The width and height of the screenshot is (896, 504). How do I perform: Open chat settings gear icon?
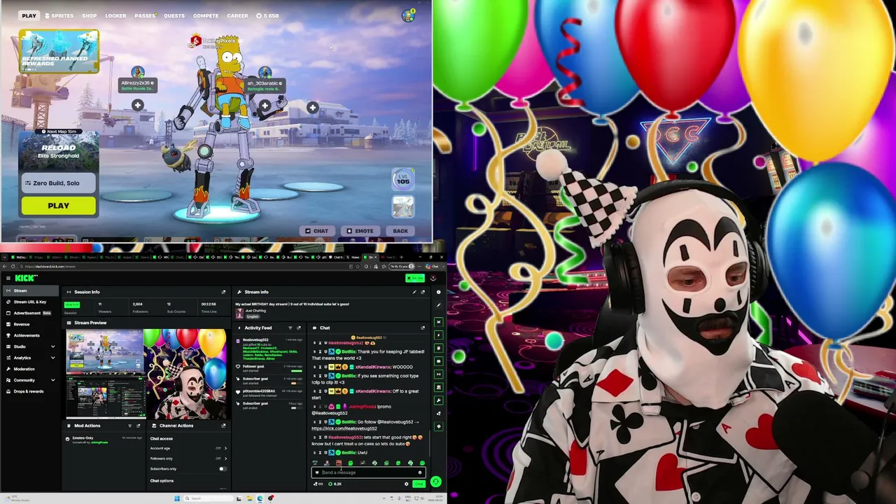(406, 484)
